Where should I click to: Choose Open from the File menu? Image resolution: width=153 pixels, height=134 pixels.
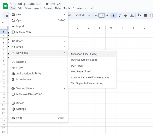[39, 20]
